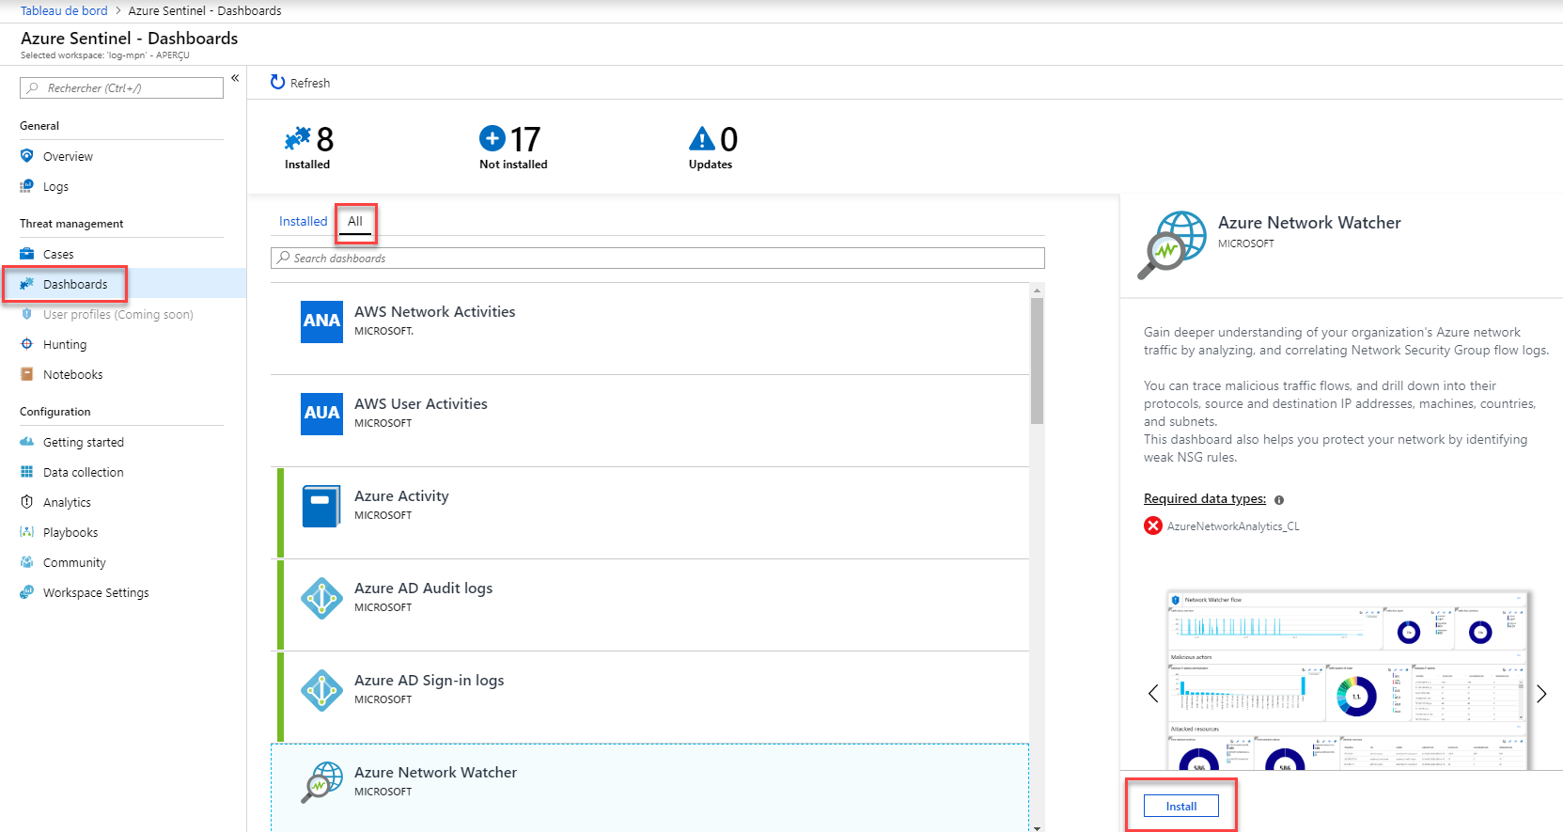Screen dimensions: 1563x832
Task: Click the large Azure Network Watcher detail icon
Action: pyautogui.click(x=1172, y=244)
